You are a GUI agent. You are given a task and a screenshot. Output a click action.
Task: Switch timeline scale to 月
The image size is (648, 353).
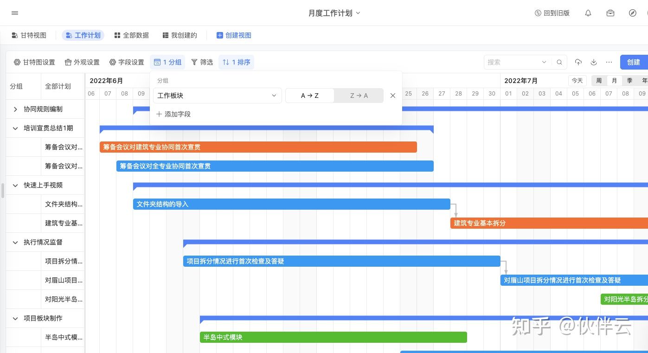point(614,81)
